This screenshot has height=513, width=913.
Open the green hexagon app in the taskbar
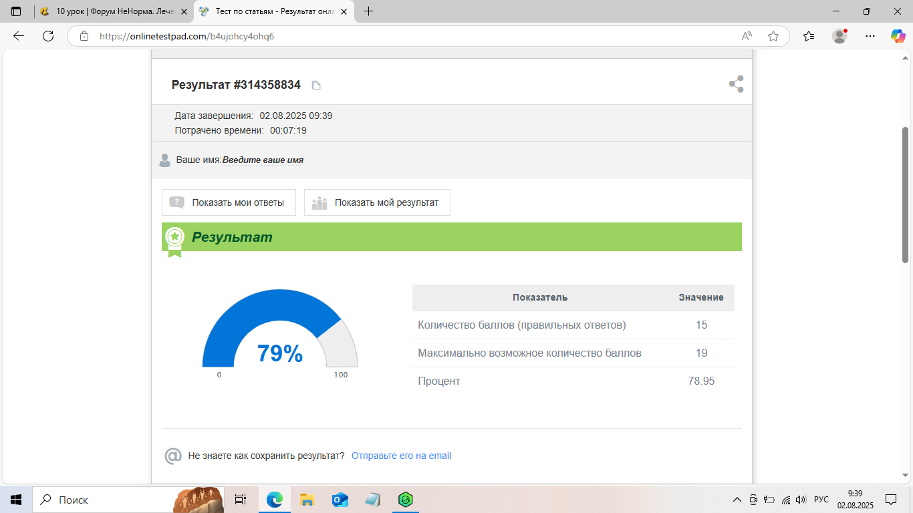click(x=405, y=500)
